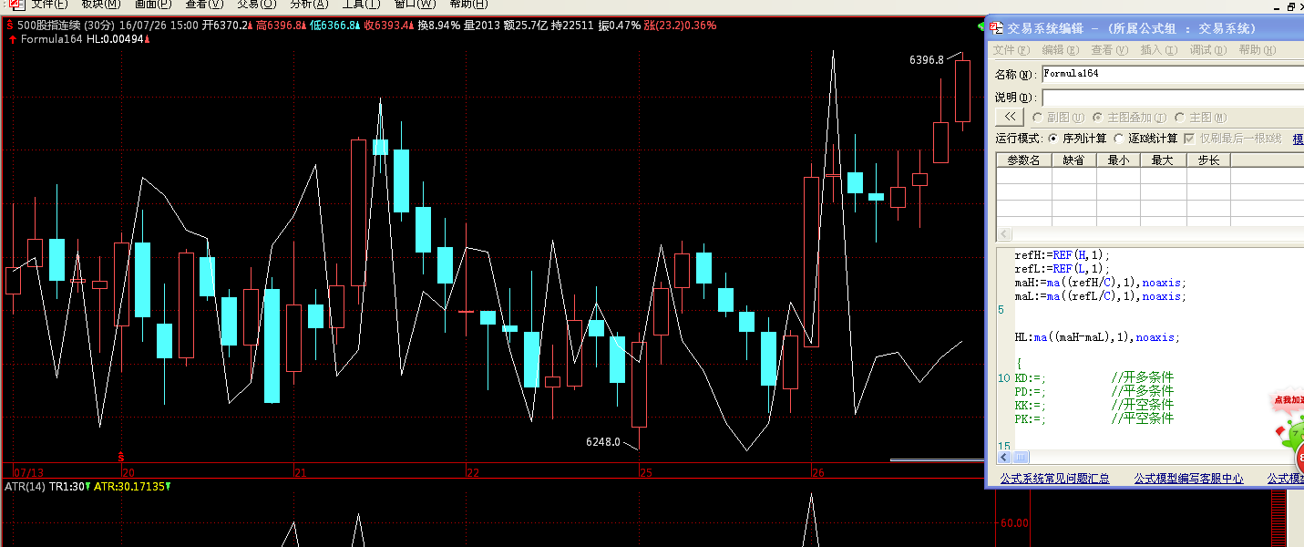Open editor 插入(I) menu
This screenshot has height=547, width=1304.
point(1159,50)
